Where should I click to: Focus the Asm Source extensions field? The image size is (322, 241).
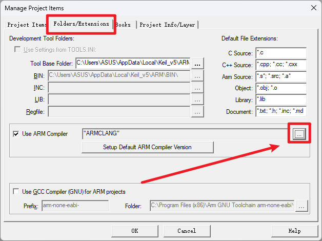coord(280,77)
